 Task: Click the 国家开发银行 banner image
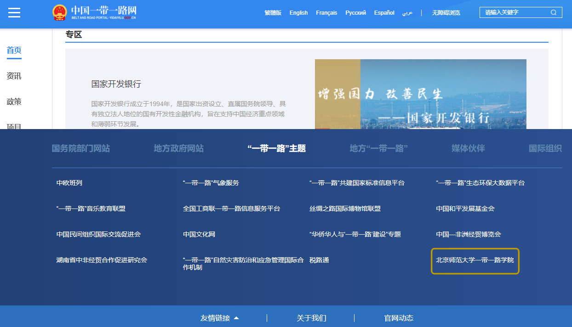[420, 94]
